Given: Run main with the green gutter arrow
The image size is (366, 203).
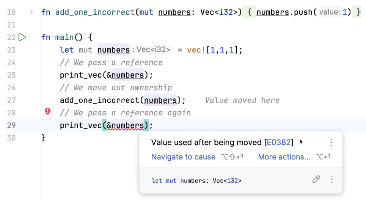Looking at the screenshot, I should pyautogui.click(x=22, y=37).
